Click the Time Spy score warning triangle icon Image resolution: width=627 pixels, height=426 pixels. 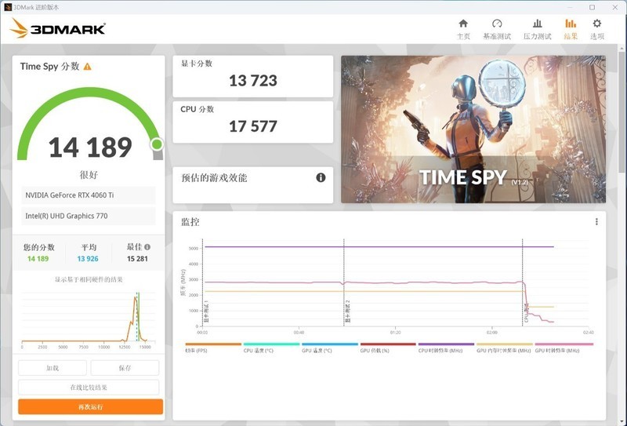coord(87,67)
